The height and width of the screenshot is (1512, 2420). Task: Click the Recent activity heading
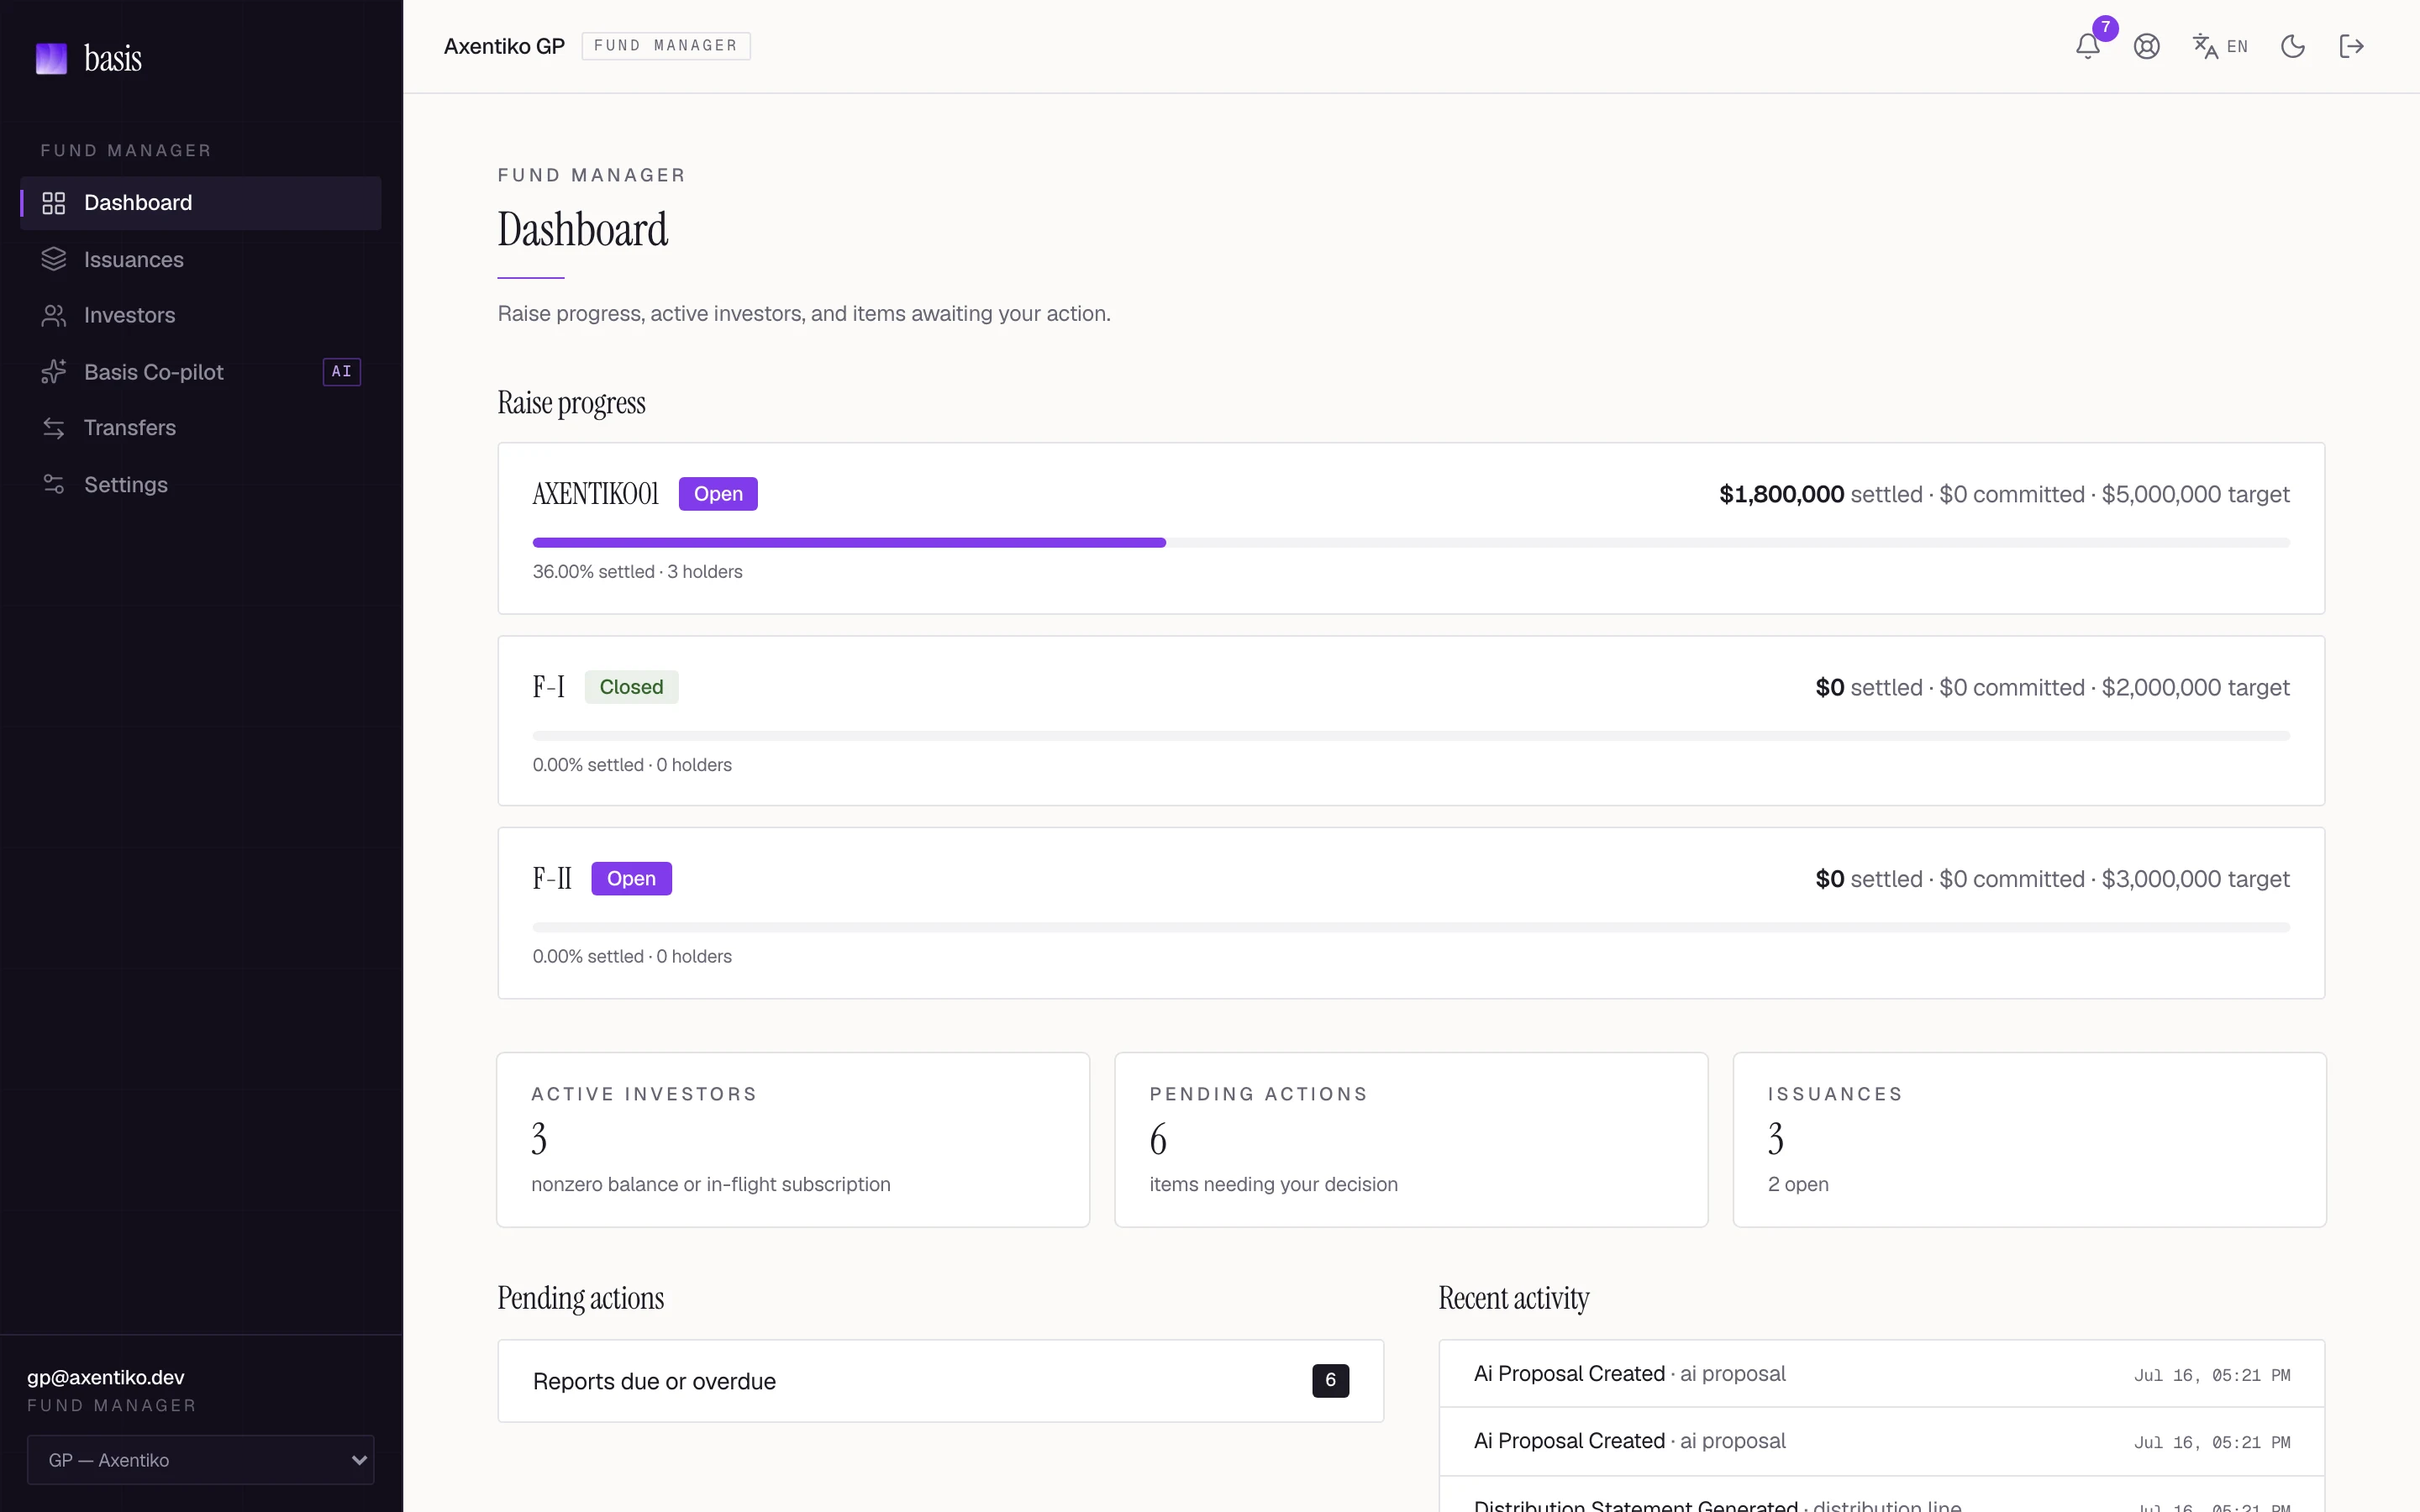coord(1513,1298)
